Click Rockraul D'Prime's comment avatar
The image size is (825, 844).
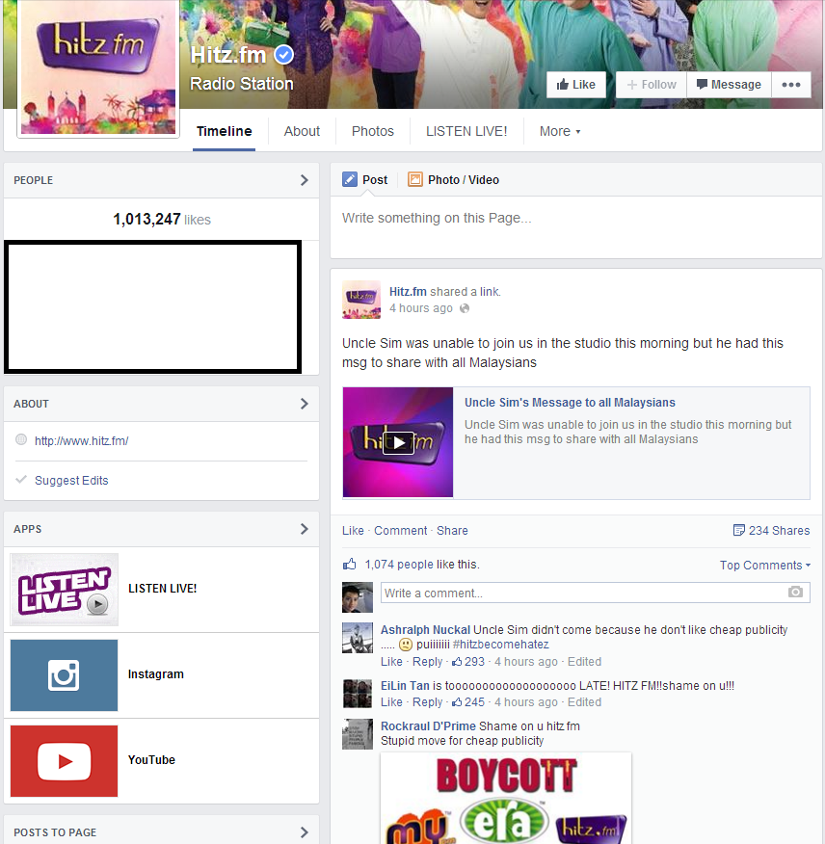(x=358, y=734)
